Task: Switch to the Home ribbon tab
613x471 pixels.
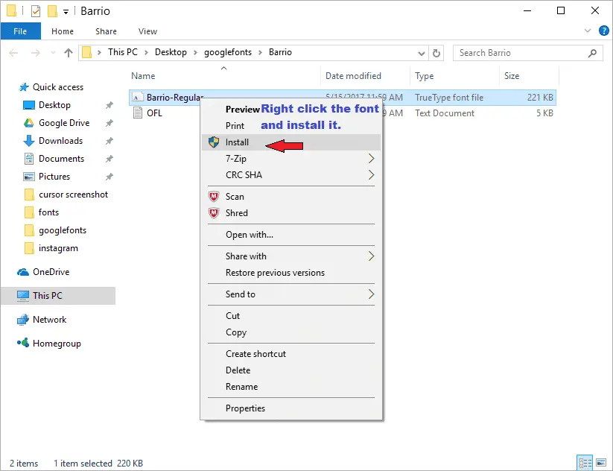Action: coord(63,31)
